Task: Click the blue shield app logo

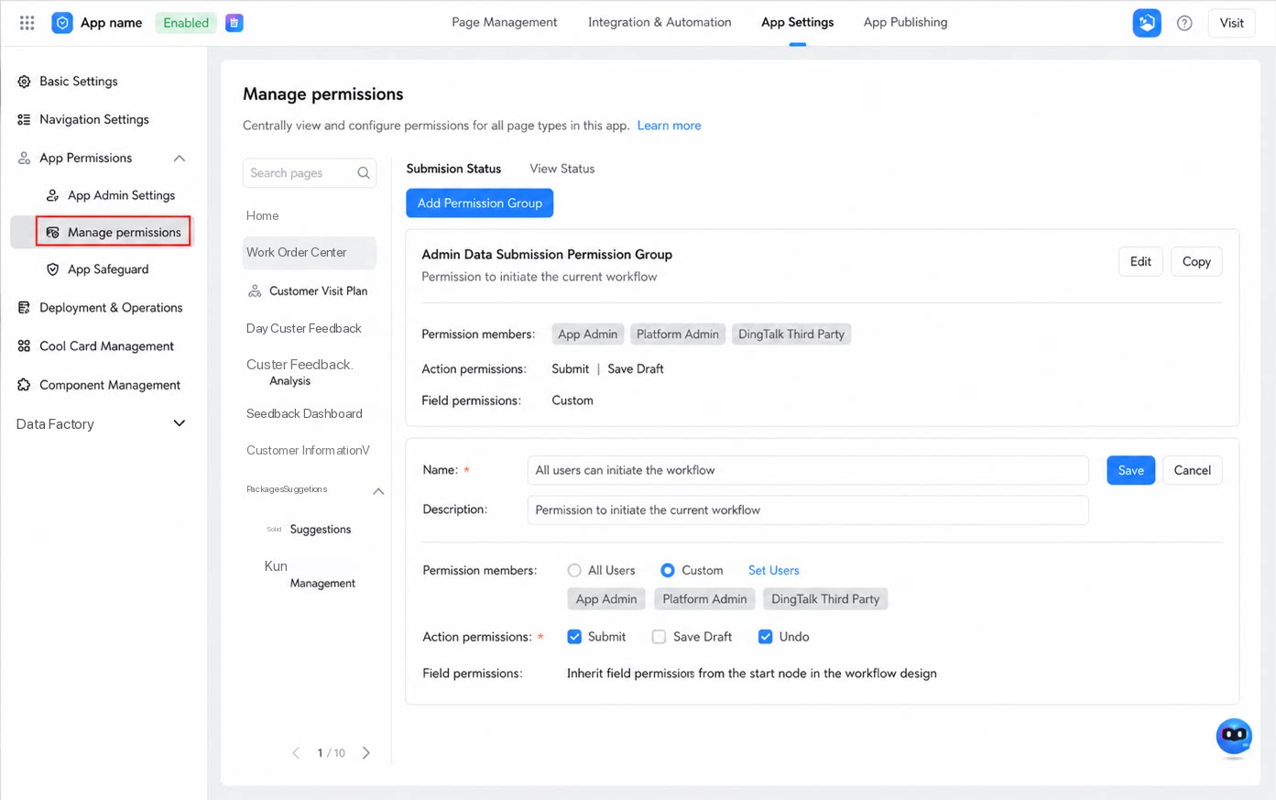Action: coord(62,23)
